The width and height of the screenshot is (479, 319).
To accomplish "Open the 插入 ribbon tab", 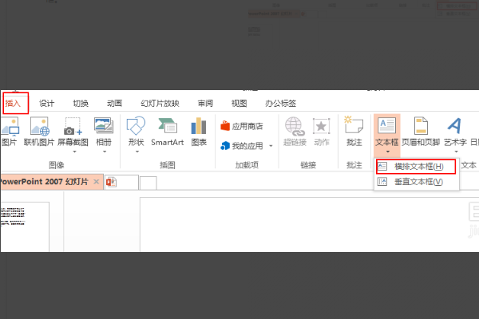I will coord(14,103).
